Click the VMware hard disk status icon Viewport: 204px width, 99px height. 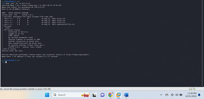point(190,89)
